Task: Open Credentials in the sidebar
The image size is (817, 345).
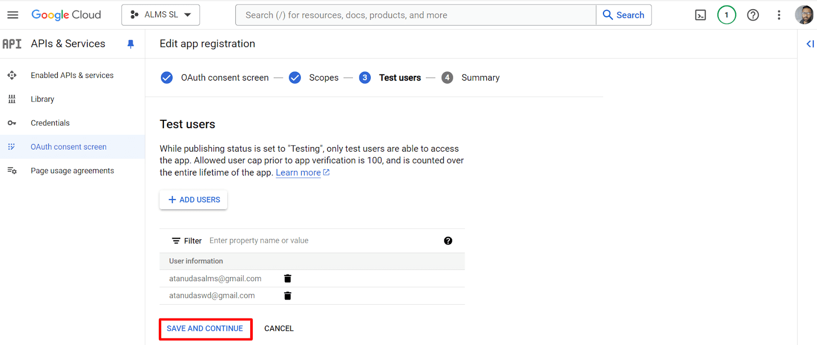Action: 50,123
